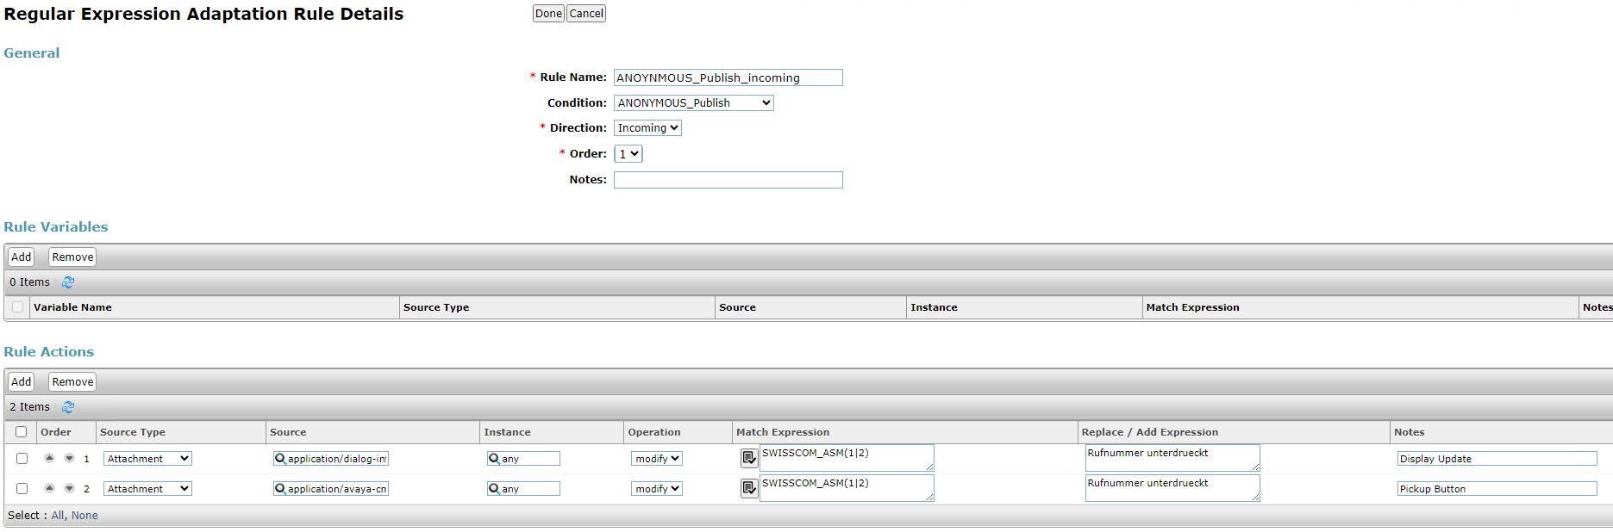Click the None link next to Select
The image size is (1613, 532).
coord(84,516)
